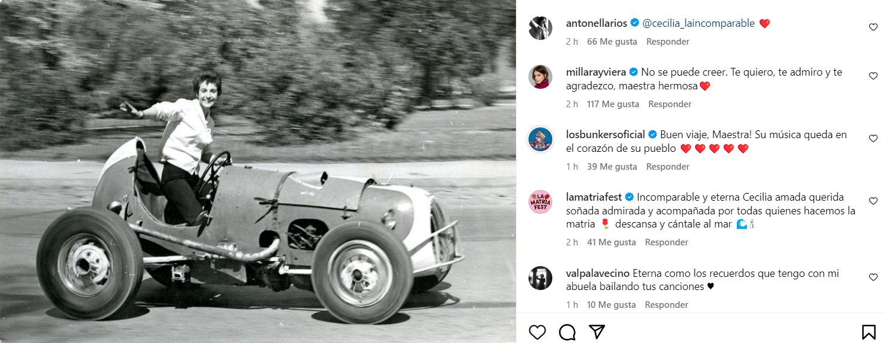Like antonellarios's comment
Screen dimensions: 885x343
point(873,27)
